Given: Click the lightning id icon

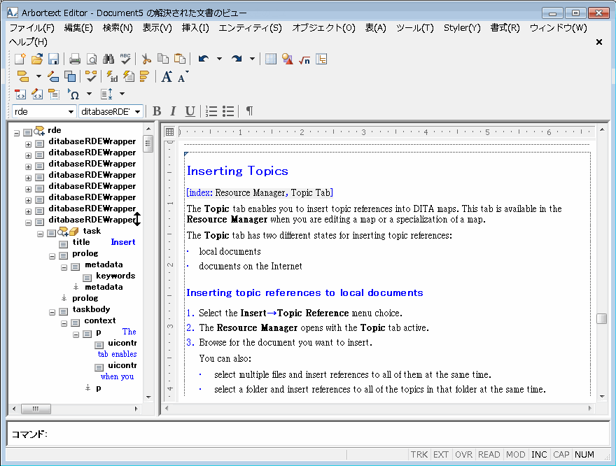Looking at the screenshot, I should [x=113, y=76].
